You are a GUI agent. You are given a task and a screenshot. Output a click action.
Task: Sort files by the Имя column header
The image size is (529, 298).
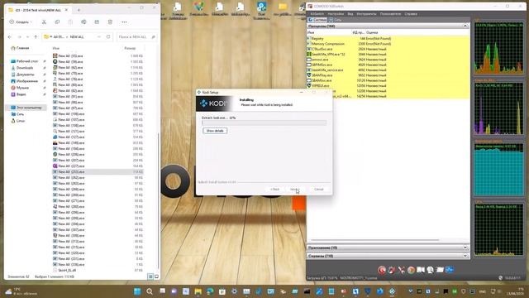[56, 48]
